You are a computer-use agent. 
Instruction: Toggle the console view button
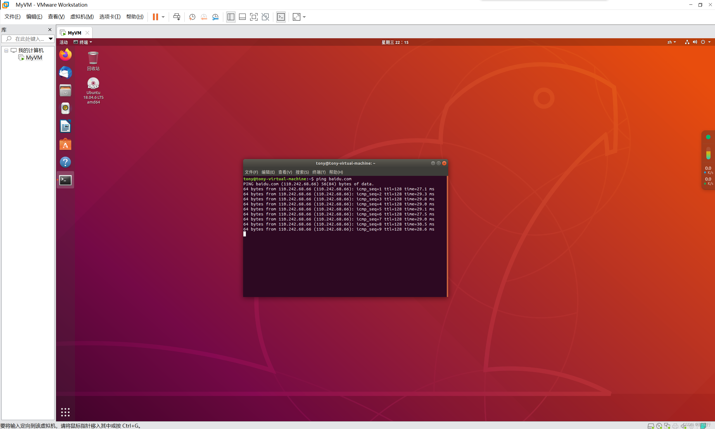[x=281, y=17]
